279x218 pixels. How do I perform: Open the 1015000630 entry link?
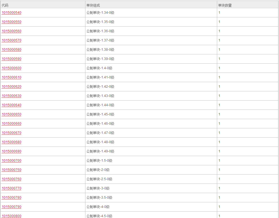pyautogui.click(x=12, y=96)
